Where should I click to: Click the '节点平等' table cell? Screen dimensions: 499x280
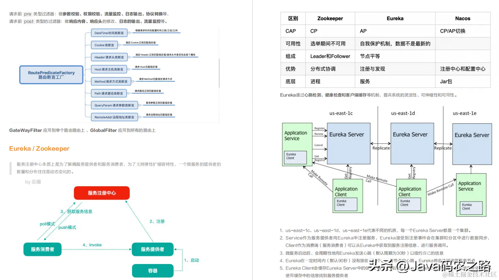pyautogui.click(x=395, y=56)
